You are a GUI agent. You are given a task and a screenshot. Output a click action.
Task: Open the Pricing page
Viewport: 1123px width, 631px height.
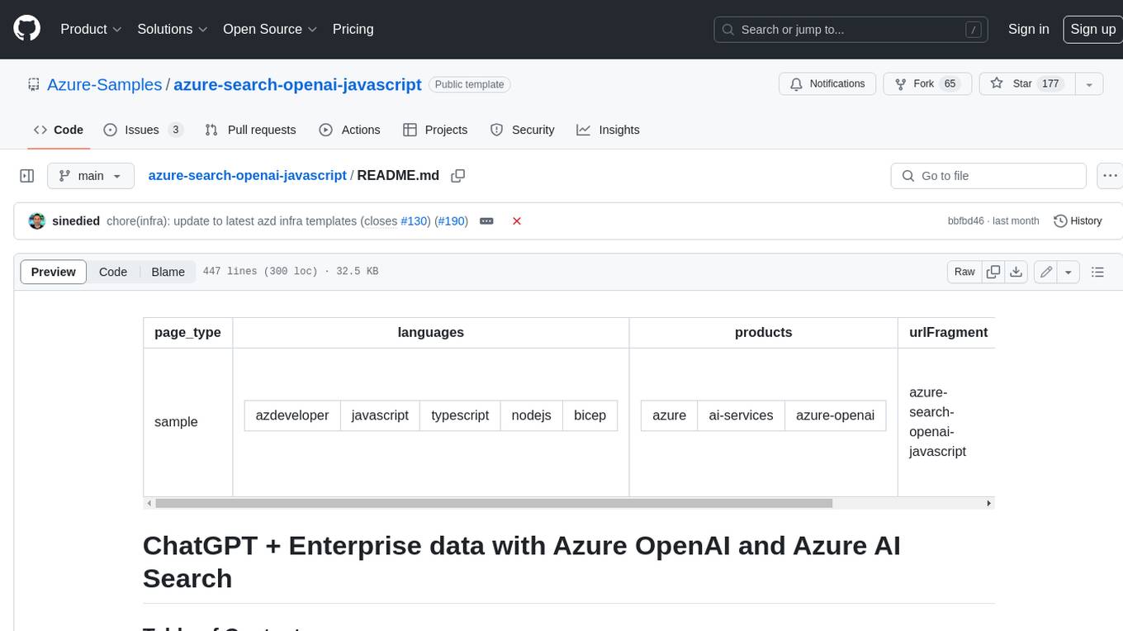(353, 29)
